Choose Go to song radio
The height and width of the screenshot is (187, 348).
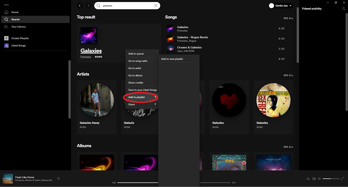[x=138, y=61]
